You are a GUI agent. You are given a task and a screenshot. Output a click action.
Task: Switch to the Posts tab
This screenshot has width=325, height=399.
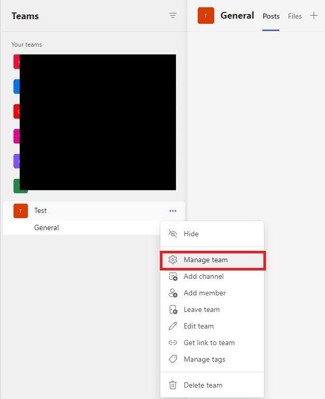[x=271, y=16]
